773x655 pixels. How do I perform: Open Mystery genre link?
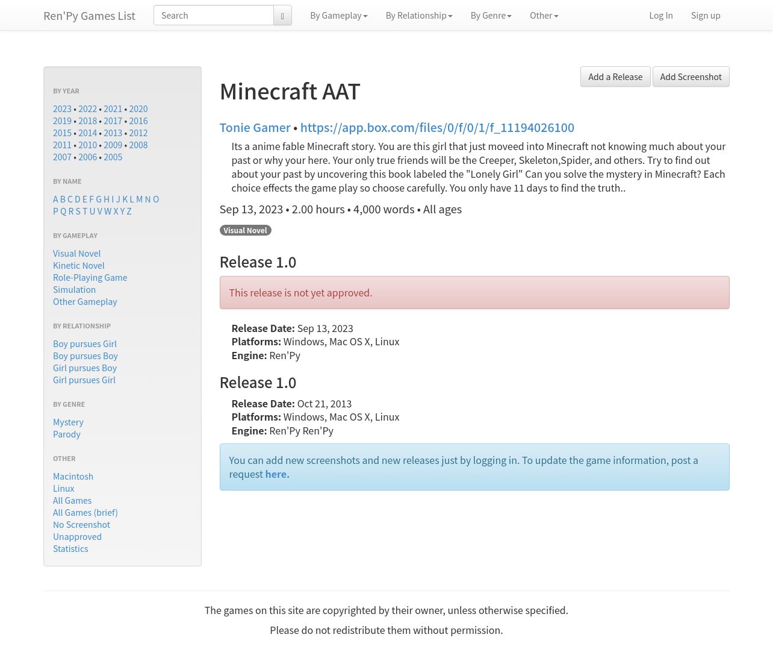68,422
